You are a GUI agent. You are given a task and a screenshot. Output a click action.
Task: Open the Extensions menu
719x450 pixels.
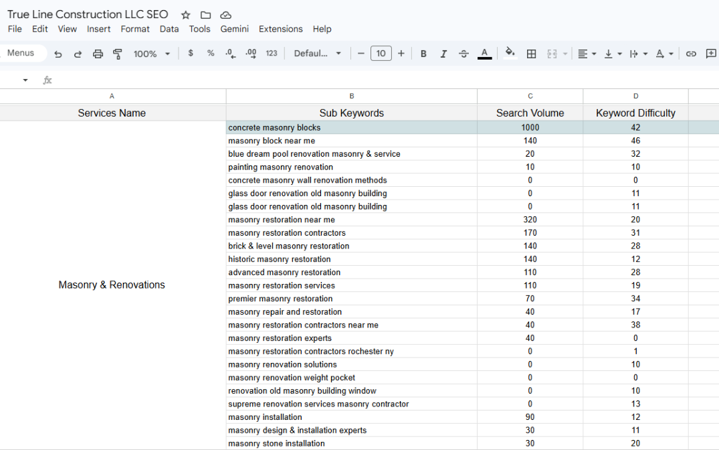pyautogui.click(x=280, y=29)
